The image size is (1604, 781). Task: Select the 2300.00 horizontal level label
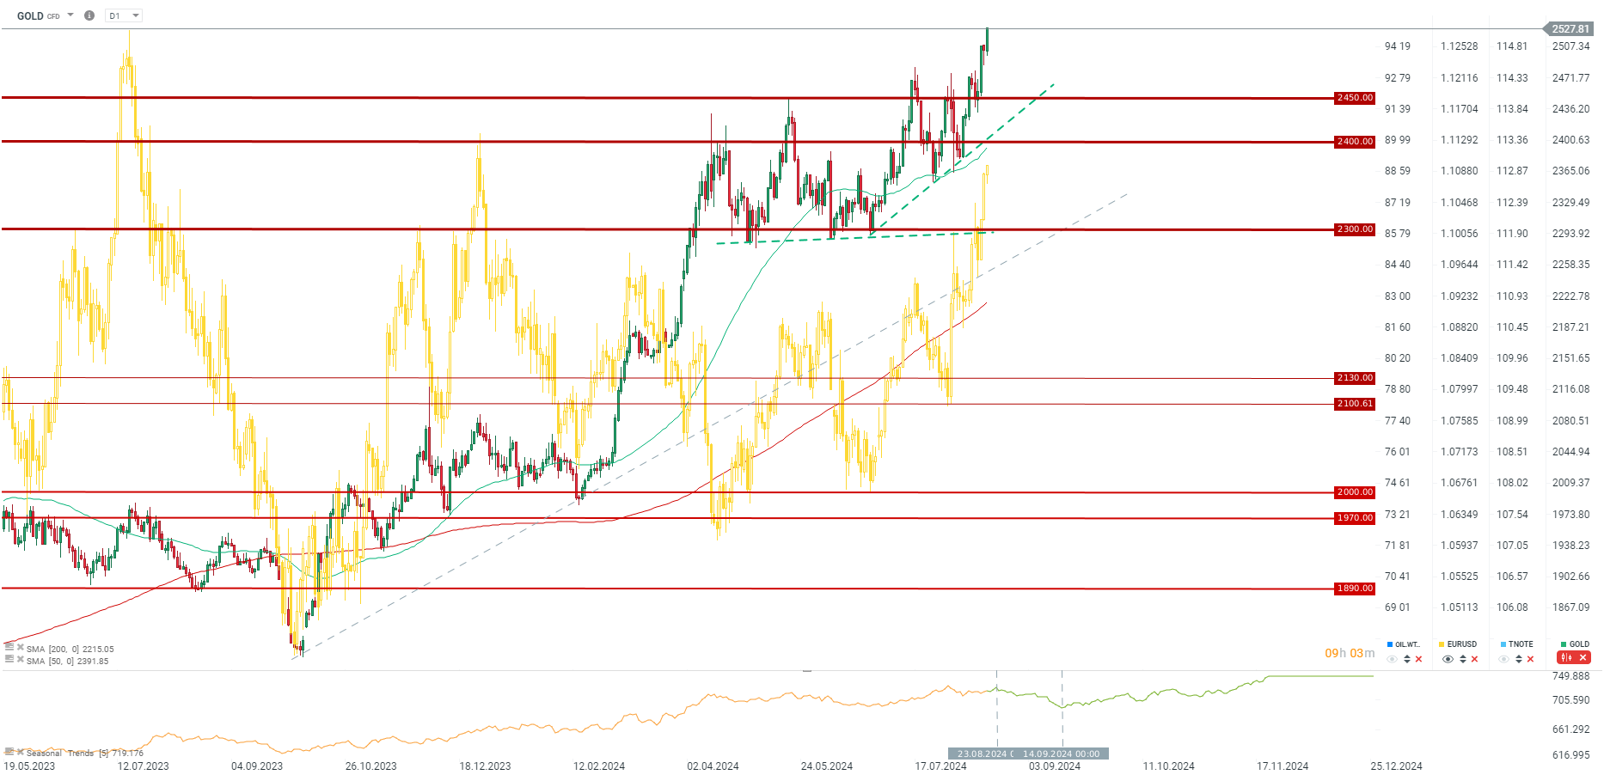pos(1355,229)
